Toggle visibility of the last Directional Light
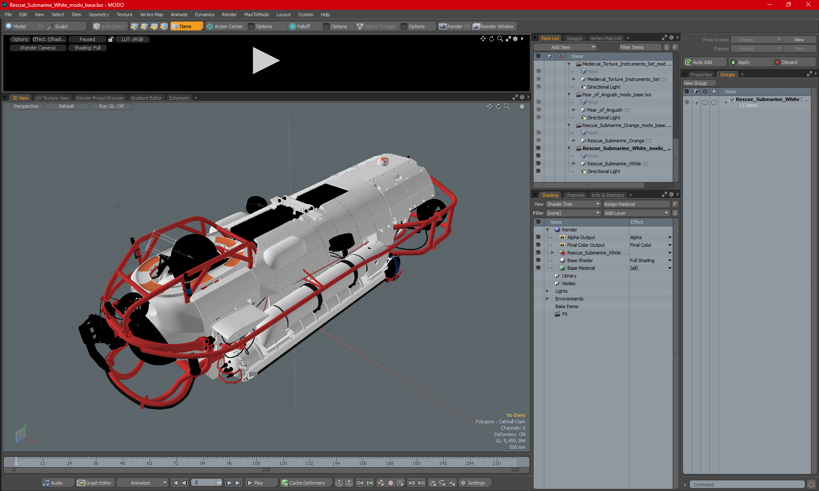Image resolution: width=819 pixels, height=491 pixels. [538, 171]
